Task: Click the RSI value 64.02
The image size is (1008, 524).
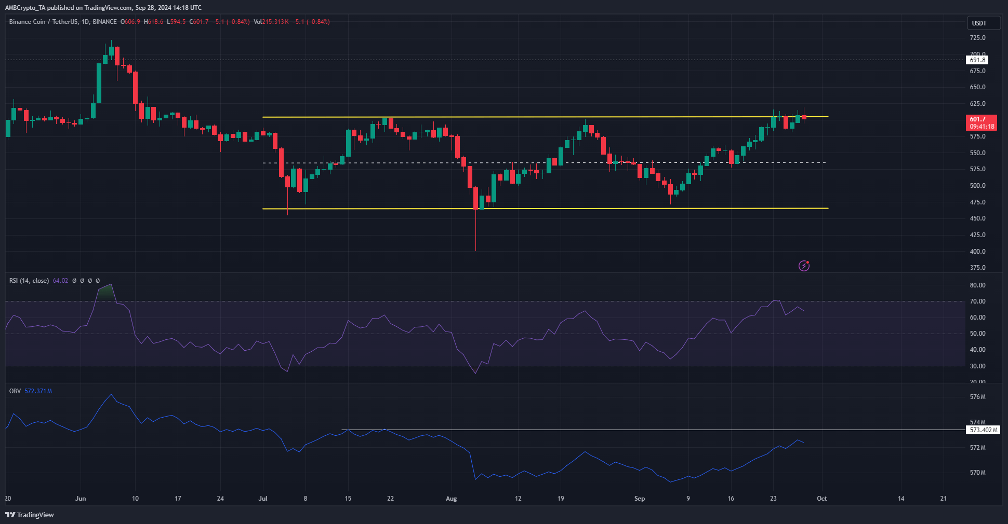Action: (x=60, y=281)
